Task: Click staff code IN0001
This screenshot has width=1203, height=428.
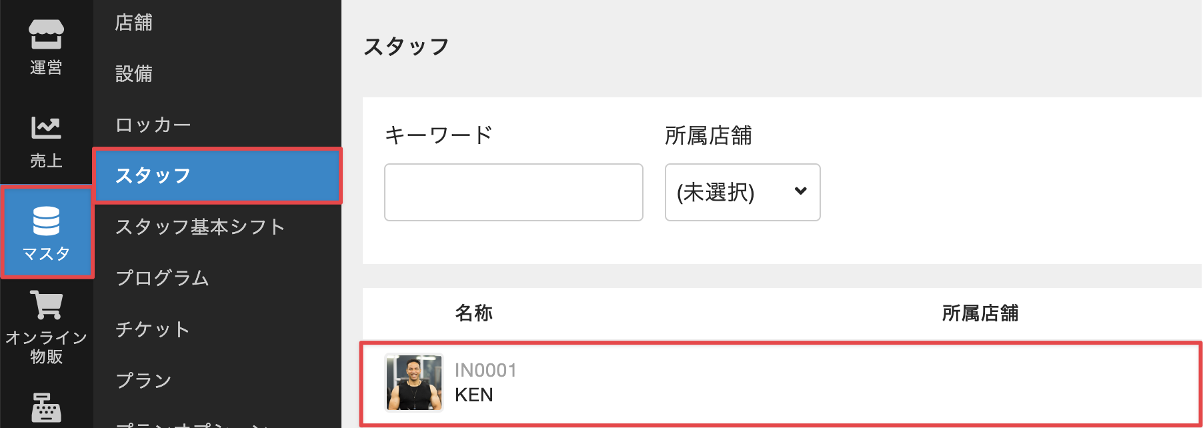Action: (485, 371)
